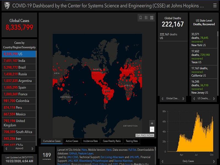Open the NSF link
This screenshot has height=165, width=220.
[x=76, y=161]
